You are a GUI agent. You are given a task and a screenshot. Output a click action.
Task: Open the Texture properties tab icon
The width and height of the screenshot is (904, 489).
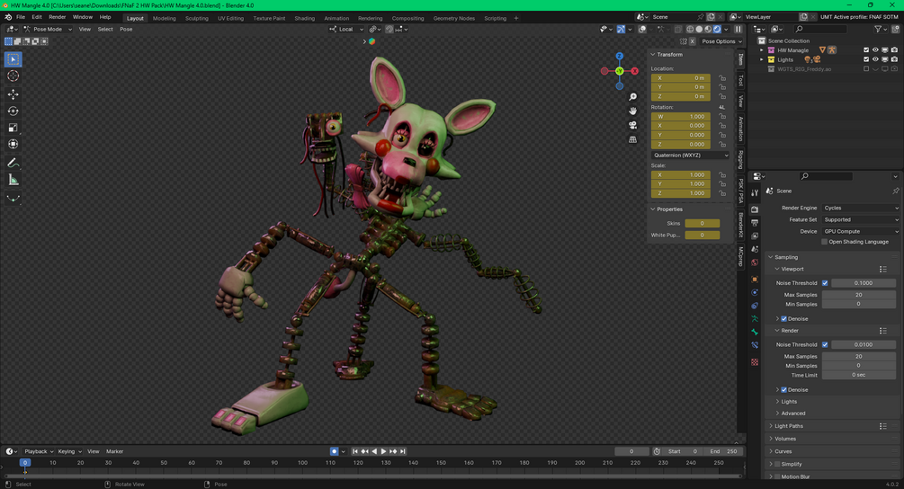click(x=755, y=361)
